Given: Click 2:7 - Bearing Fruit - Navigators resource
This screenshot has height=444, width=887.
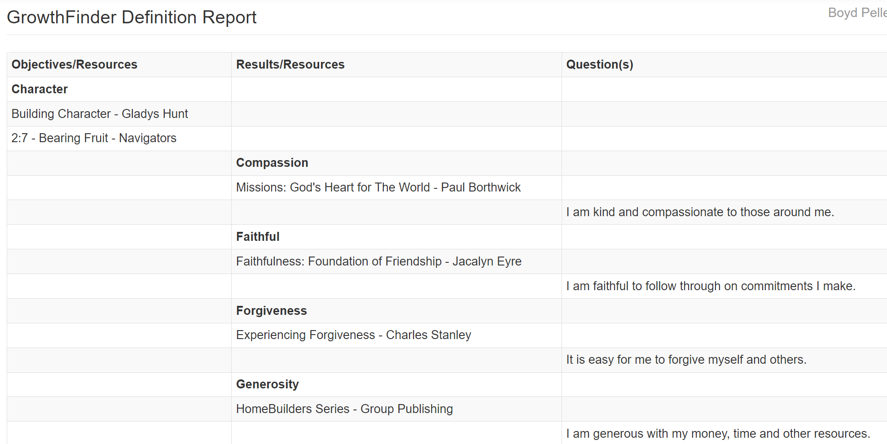Looking at the screenshot, I should tap(94, 138).
